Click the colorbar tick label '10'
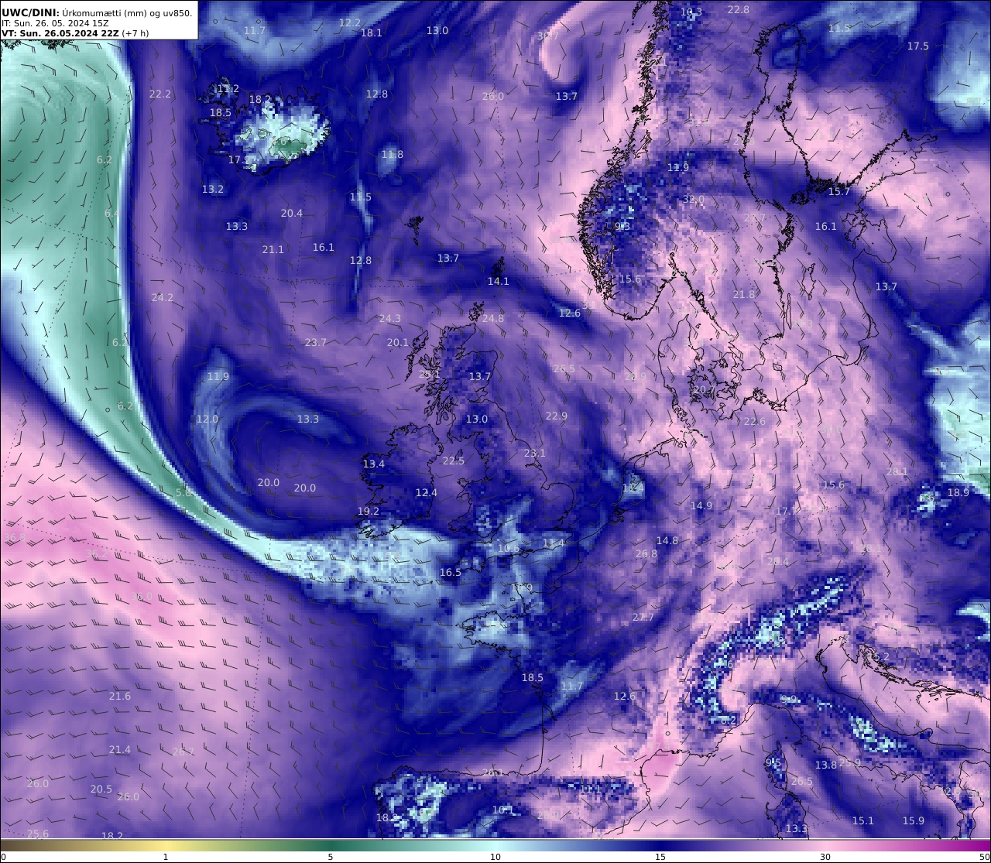The image size is (991, 863). point(495,857)
